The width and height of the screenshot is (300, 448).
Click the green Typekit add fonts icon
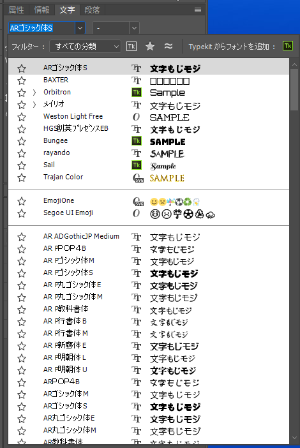point(288,46)
